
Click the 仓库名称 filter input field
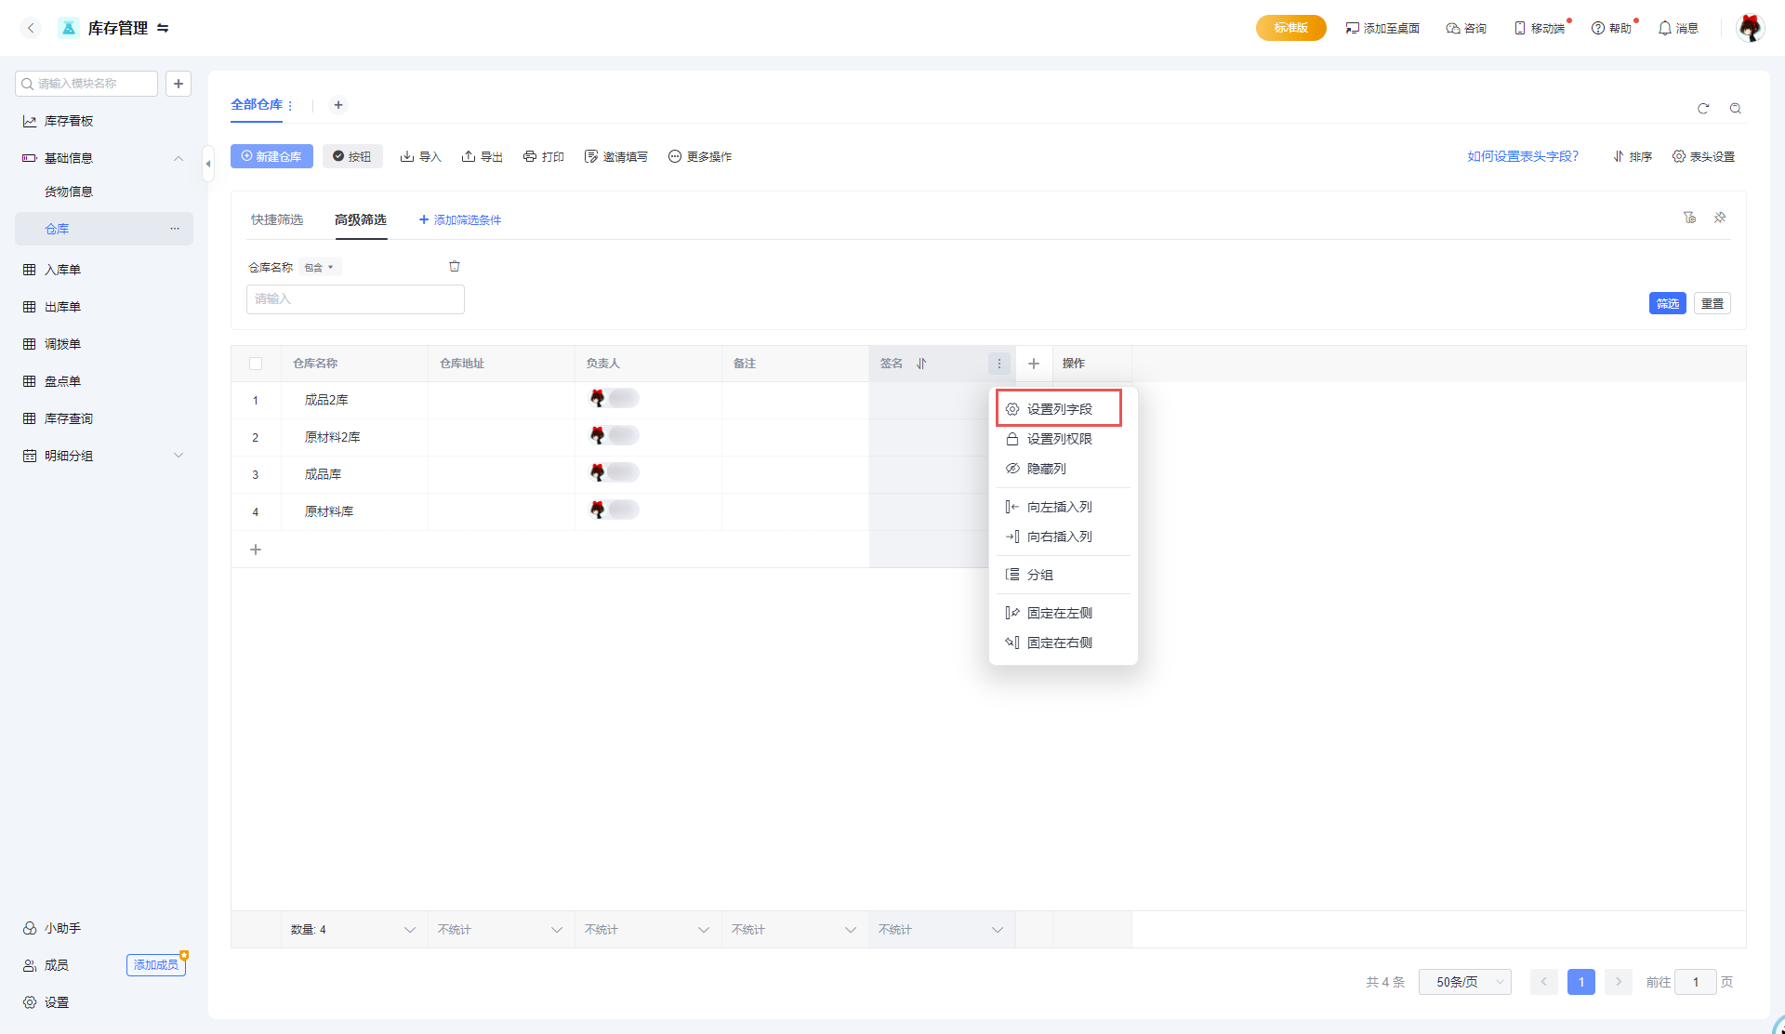(x=355, y=299)
